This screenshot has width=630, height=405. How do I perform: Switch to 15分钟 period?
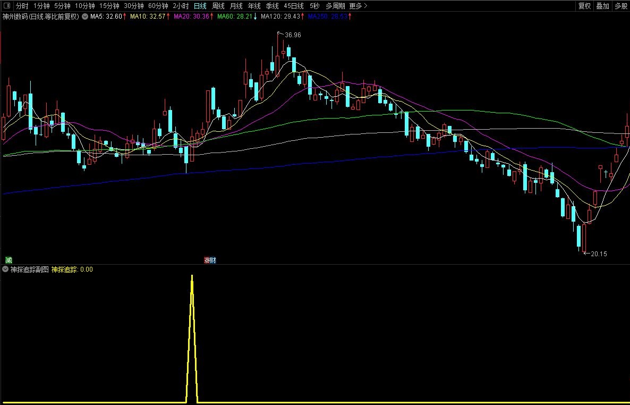(x=109, y=6)
